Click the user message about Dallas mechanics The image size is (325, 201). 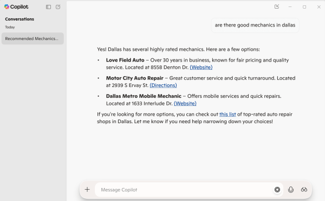pos(255,25)
